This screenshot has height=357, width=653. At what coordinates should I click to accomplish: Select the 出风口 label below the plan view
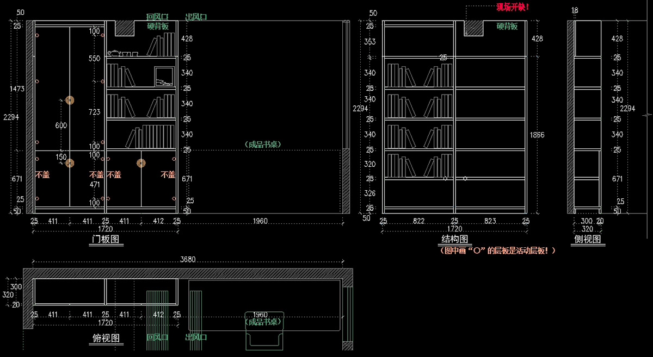[x=196, y=337]
